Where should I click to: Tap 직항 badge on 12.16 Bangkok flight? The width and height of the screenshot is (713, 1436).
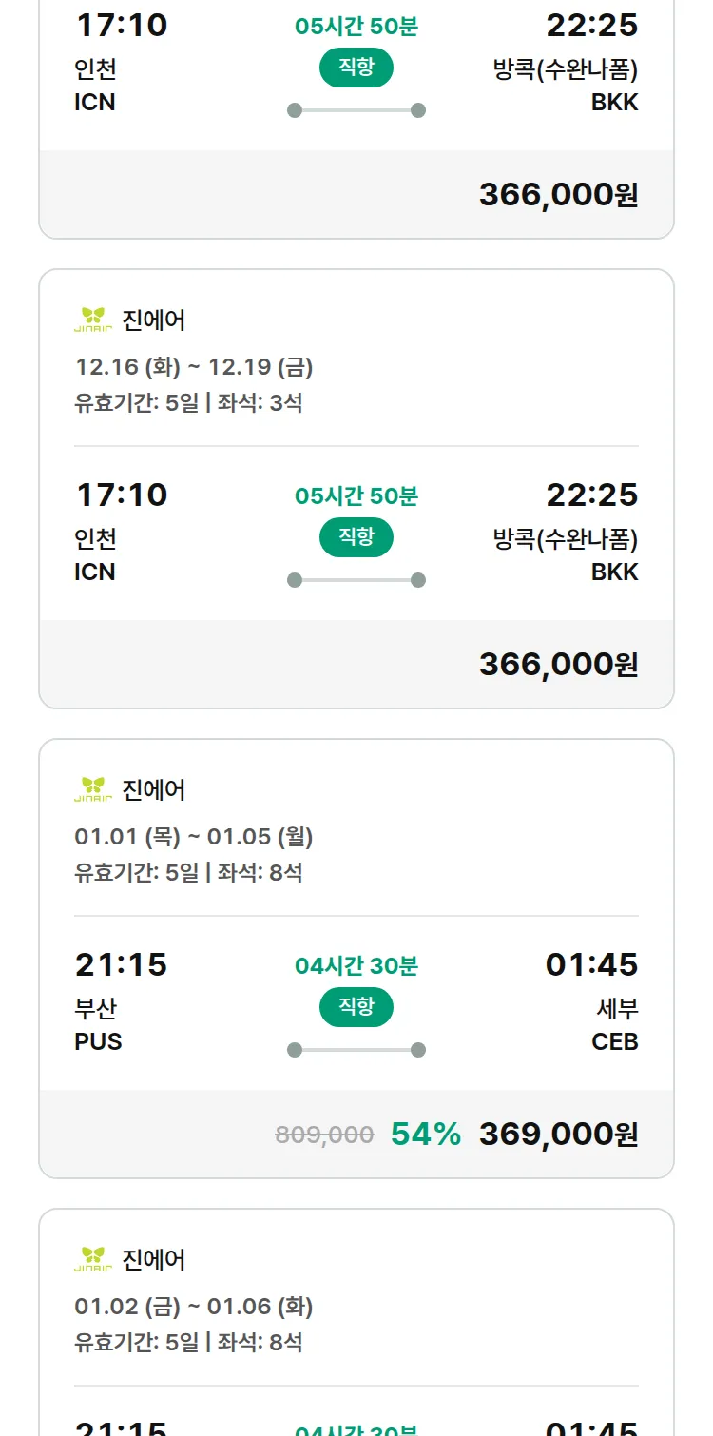point(356,537)
